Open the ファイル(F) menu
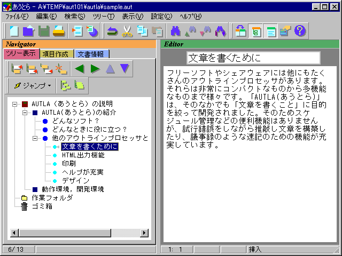Viewport: 342px width, 256px height. click(17, 17)
